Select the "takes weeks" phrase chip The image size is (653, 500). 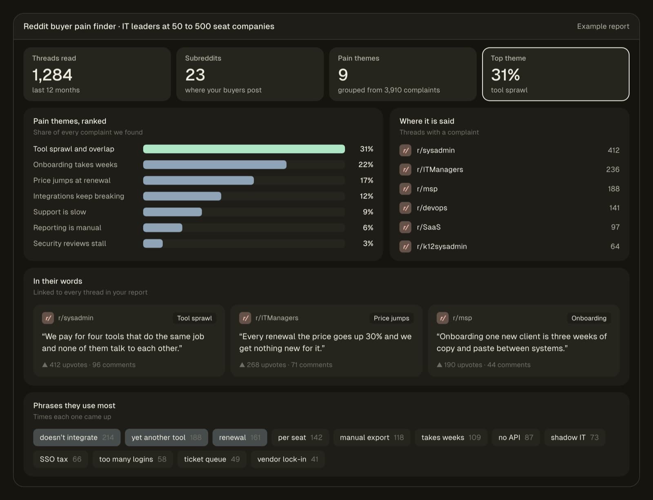[x=451, y=437]
